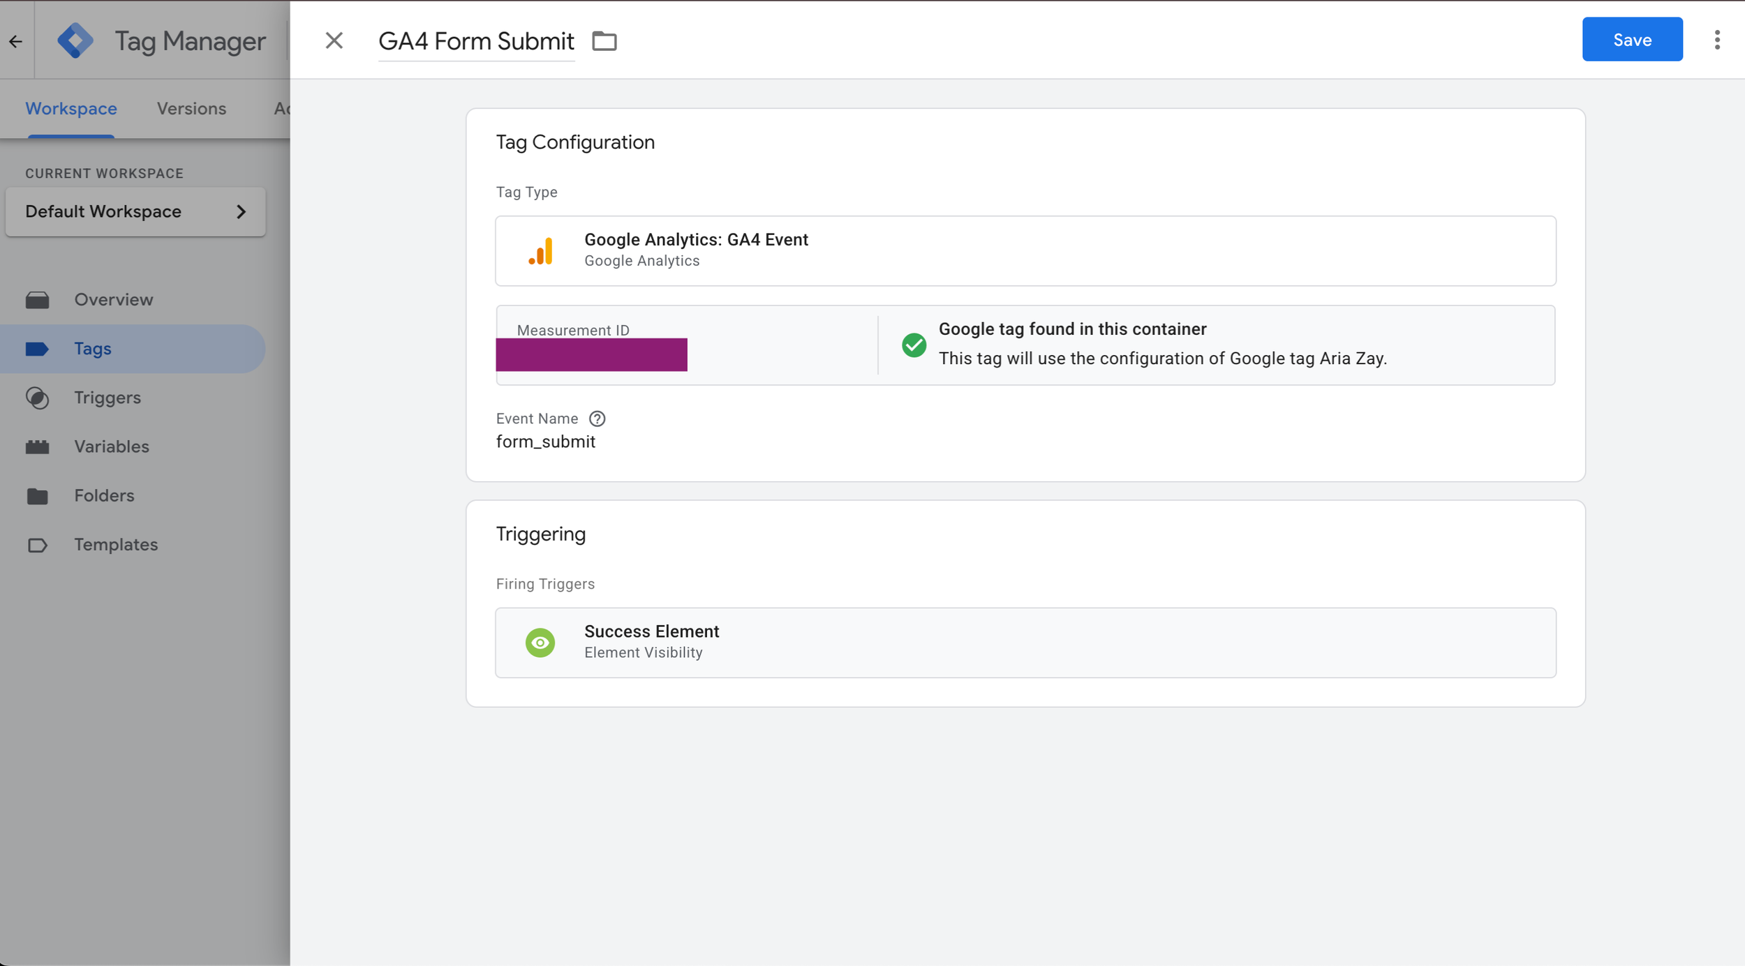The width and height of the screenshot is (1745, 966).
Task: Click the Event Name help question icon
Action: 597,418
